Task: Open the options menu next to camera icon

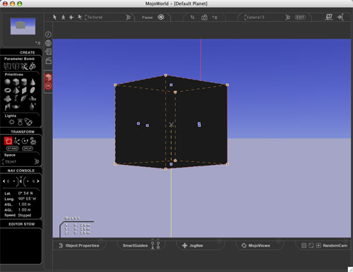Action: 215,18
